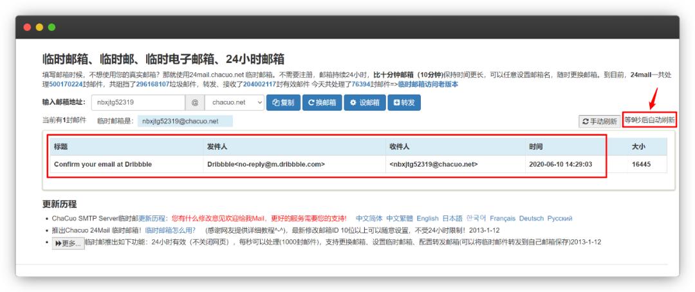The width and height of the screenshot is (695, 292).
Task: Click the 设邮箱 set mailbox button
Action: click(365, 102)
